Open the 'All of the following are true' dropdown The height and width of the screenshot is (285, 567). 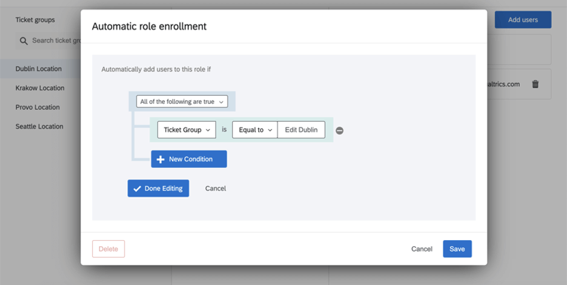pos(182,102)
